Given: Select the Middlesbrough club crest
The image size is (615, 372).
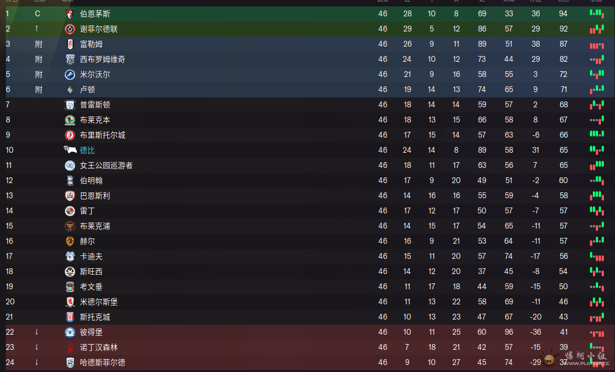Looking at the screenshot, I should coord(70,302).
